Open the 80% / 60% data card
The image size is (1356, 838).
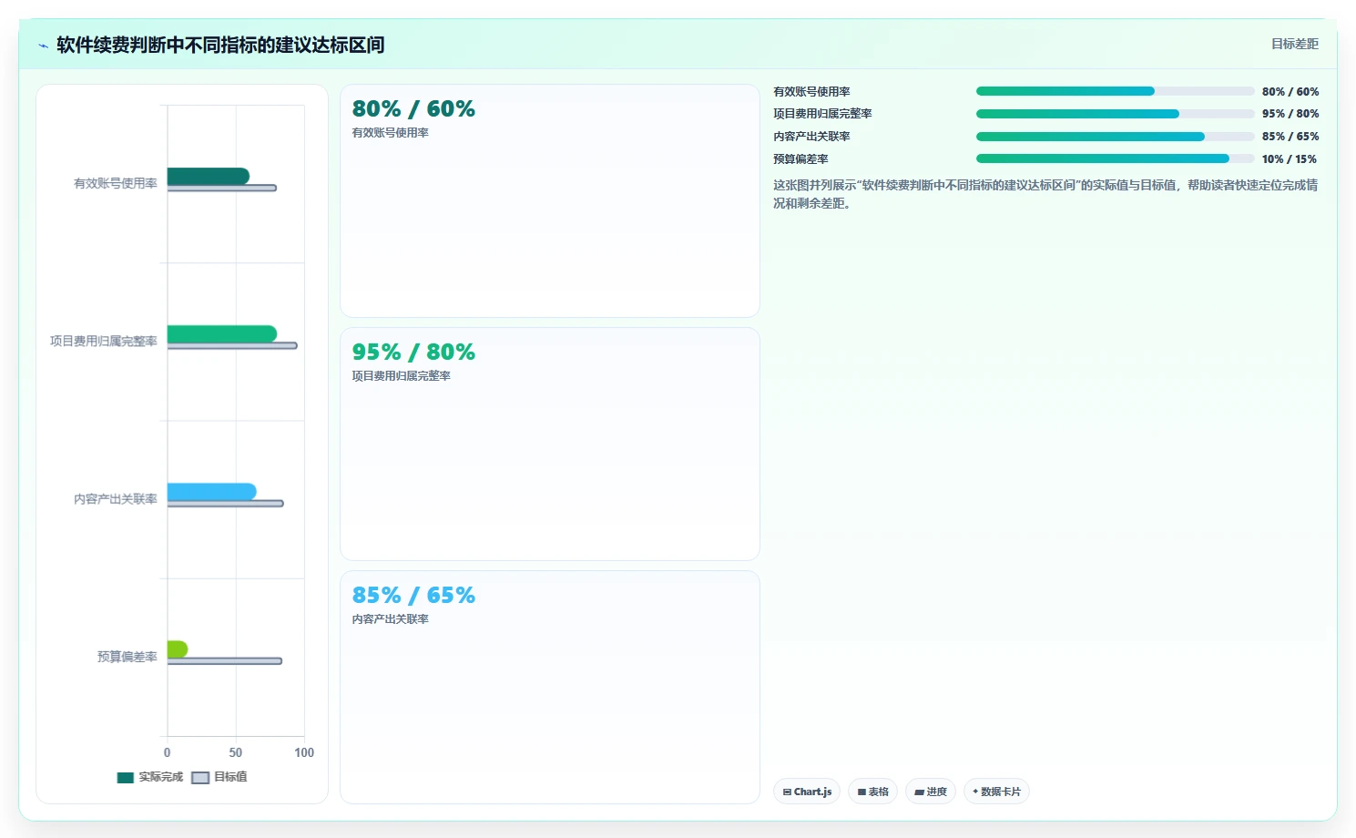tap(549, 200)
